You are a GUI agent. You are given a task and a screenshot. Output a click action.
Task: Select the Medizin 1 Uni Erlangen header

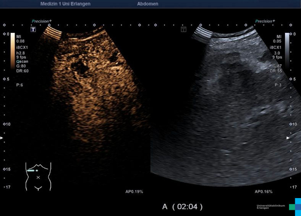(x=65, y=4)
